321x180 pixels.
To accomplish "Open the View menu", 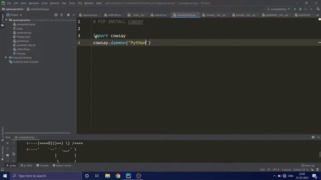I will [23, 3].
